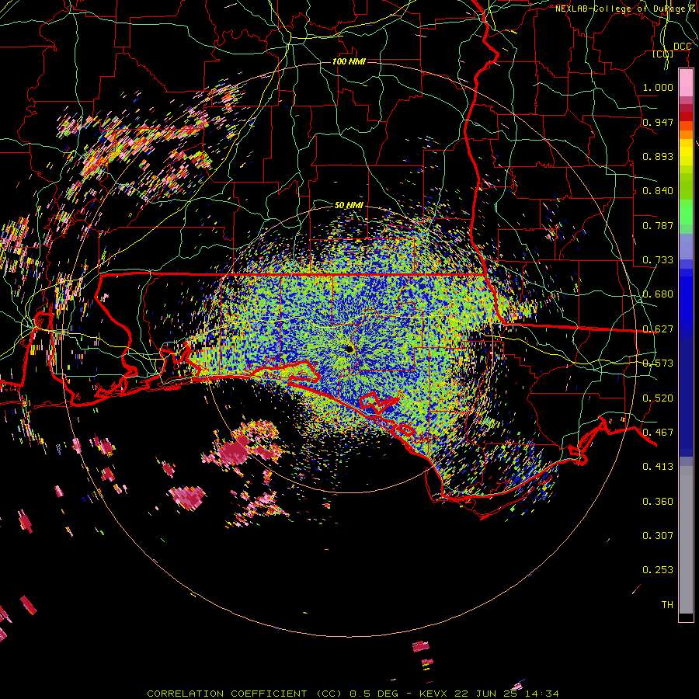Click the 1.000 value on color scale
The width and height of the screenshot is (699, 699).
(658, 87)
